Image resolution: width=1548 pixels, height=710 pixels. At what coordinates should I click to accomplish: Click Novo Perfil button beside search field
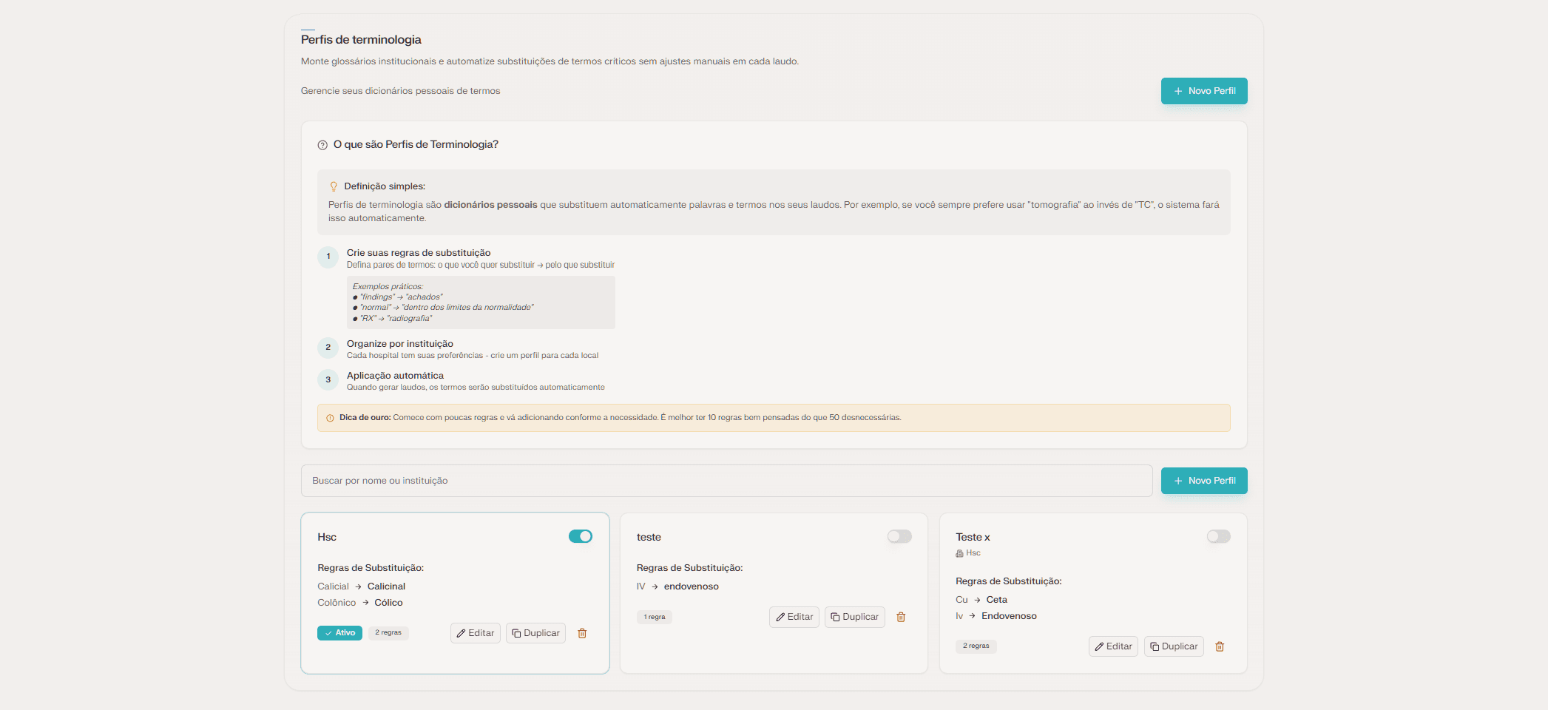(x=1203, y=481)
